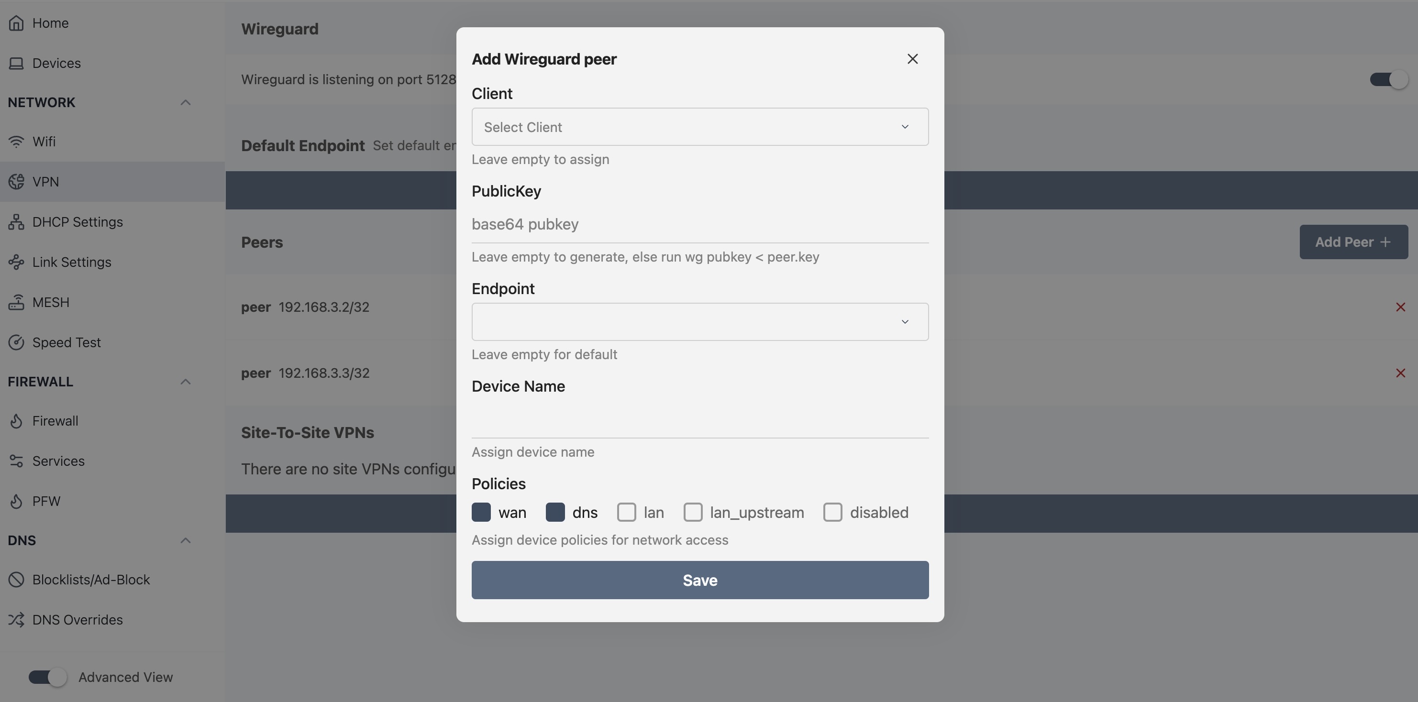Open the Home menu item

pyautogui.click(x=112, y=23)
